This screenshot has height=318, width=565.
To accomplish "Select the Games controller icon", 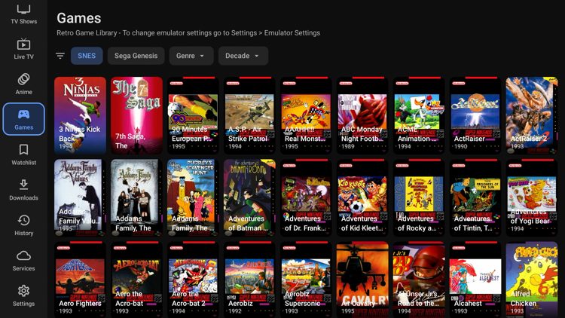I will [23, 115].
